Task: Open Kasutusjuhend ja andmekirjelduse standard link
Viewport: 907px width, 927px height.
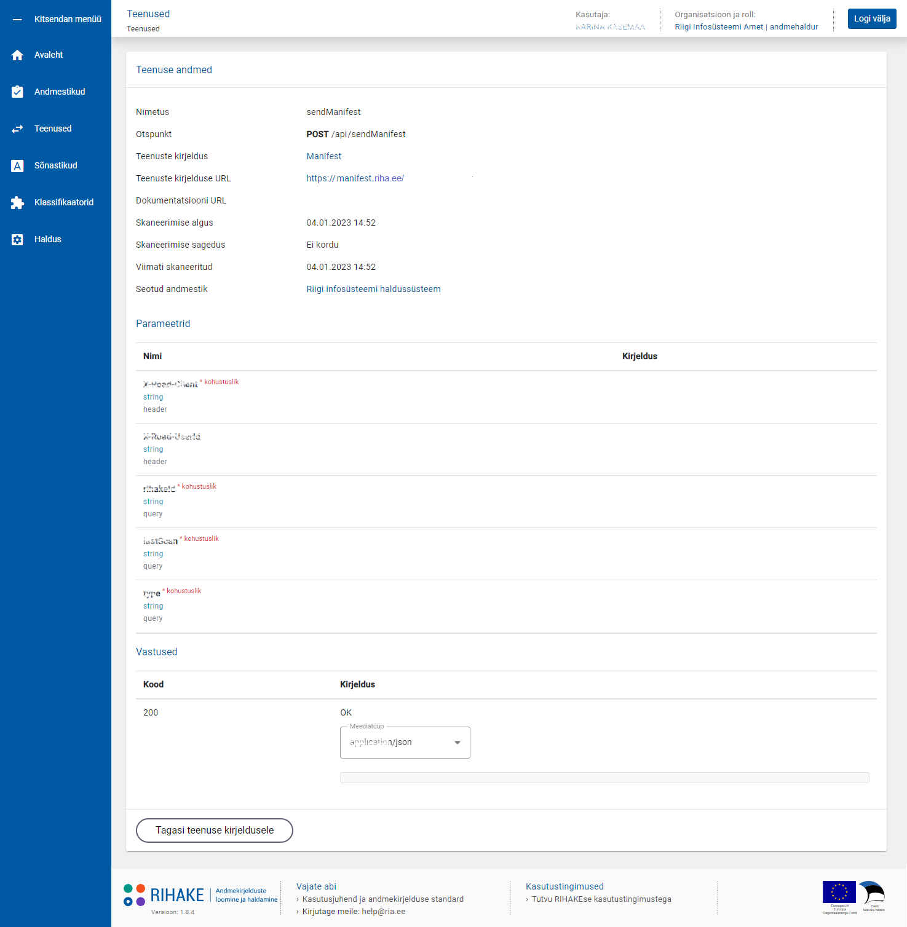Action: (382, 899)
